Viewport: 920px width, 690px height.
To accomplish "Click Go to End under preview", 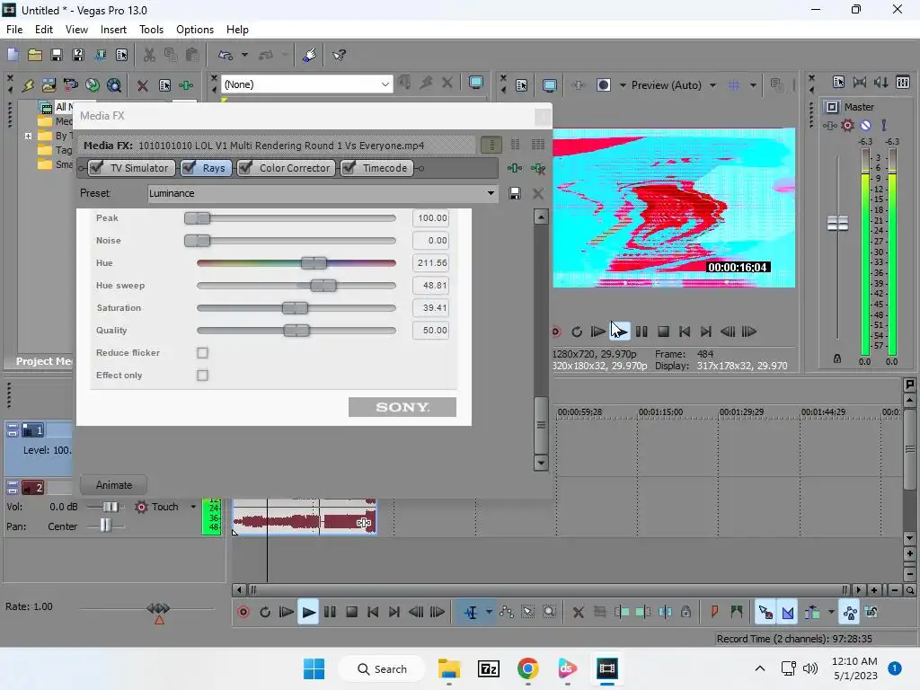I will [706, 332].
